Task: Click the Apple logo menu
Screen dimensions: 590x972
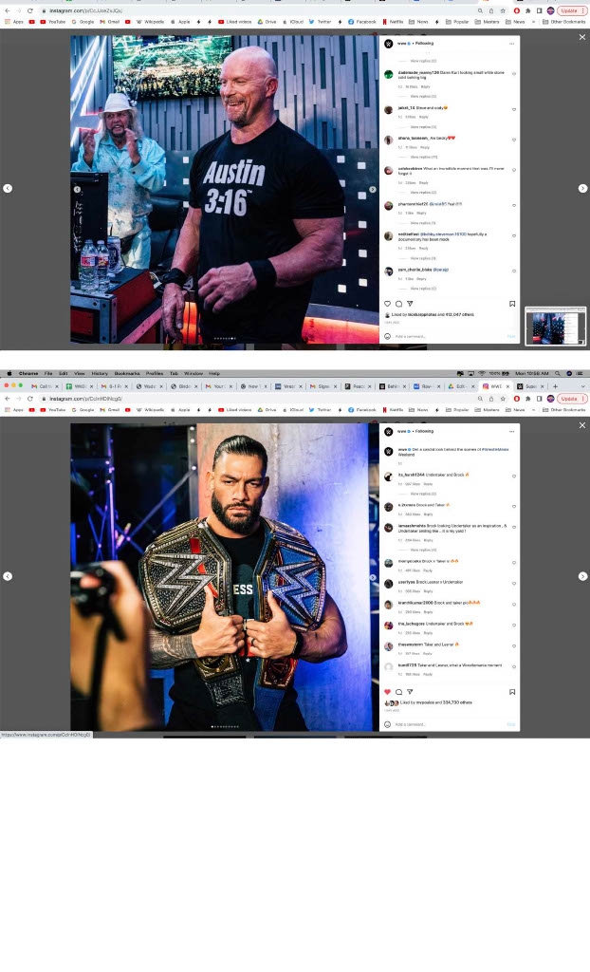Action: pyautogui.click(x=9, y=374)
